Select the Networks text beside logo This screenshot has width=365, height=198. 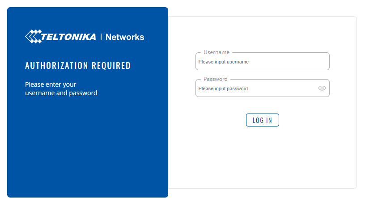125,37
